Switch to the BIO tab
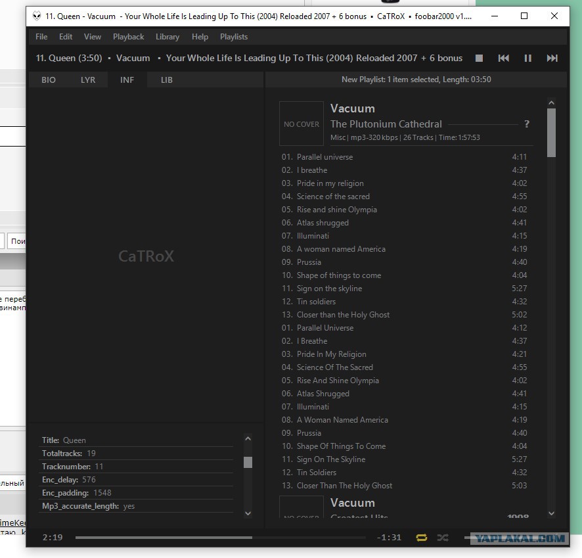Screen dimensions: 582x558 pyautogui.click(x=49, y=80)
